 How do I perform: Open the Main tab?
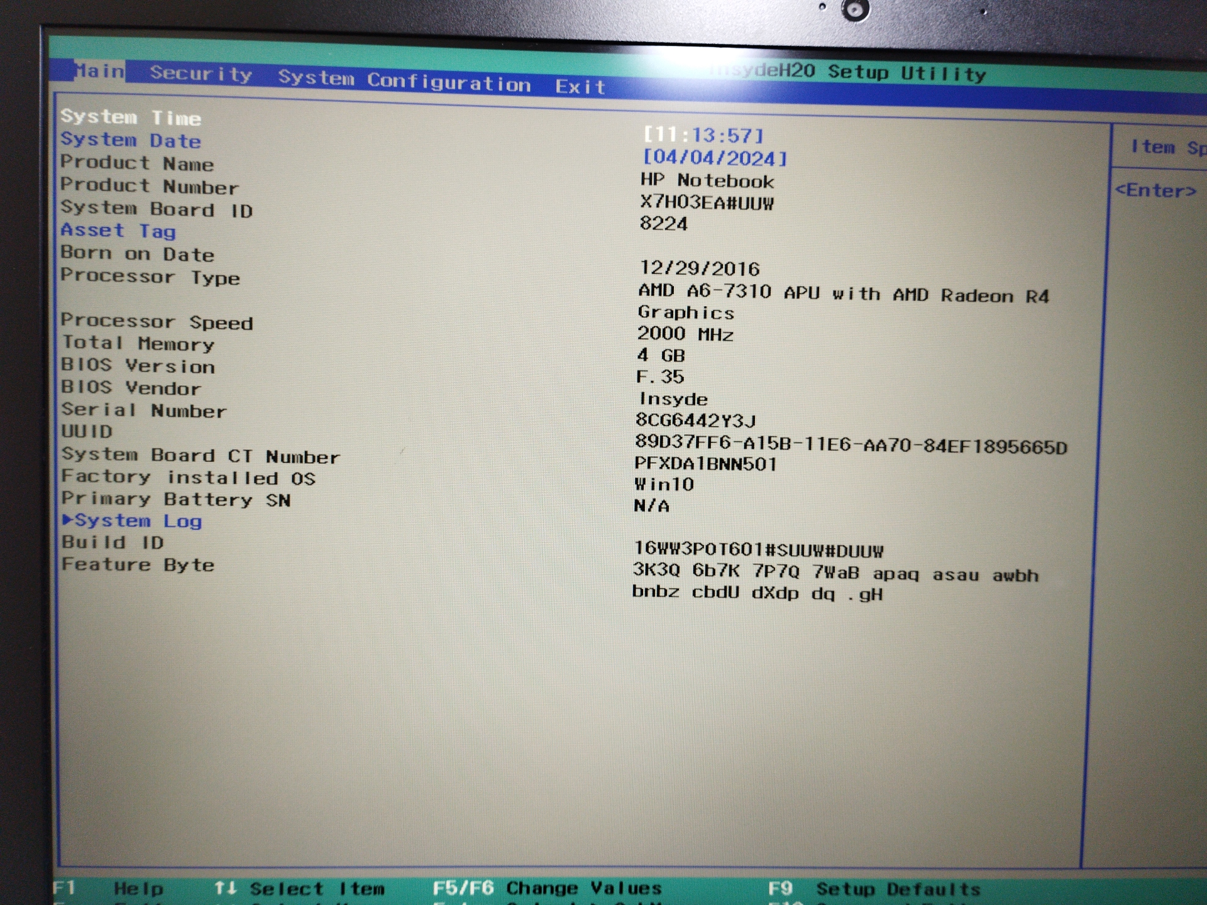point(99,70)
